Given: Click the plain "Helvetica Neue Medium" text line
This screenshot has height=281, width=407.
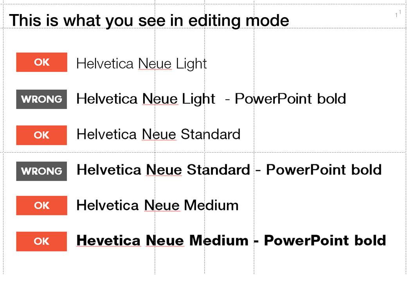Looking at the screenshot, I should pos(157,205).
